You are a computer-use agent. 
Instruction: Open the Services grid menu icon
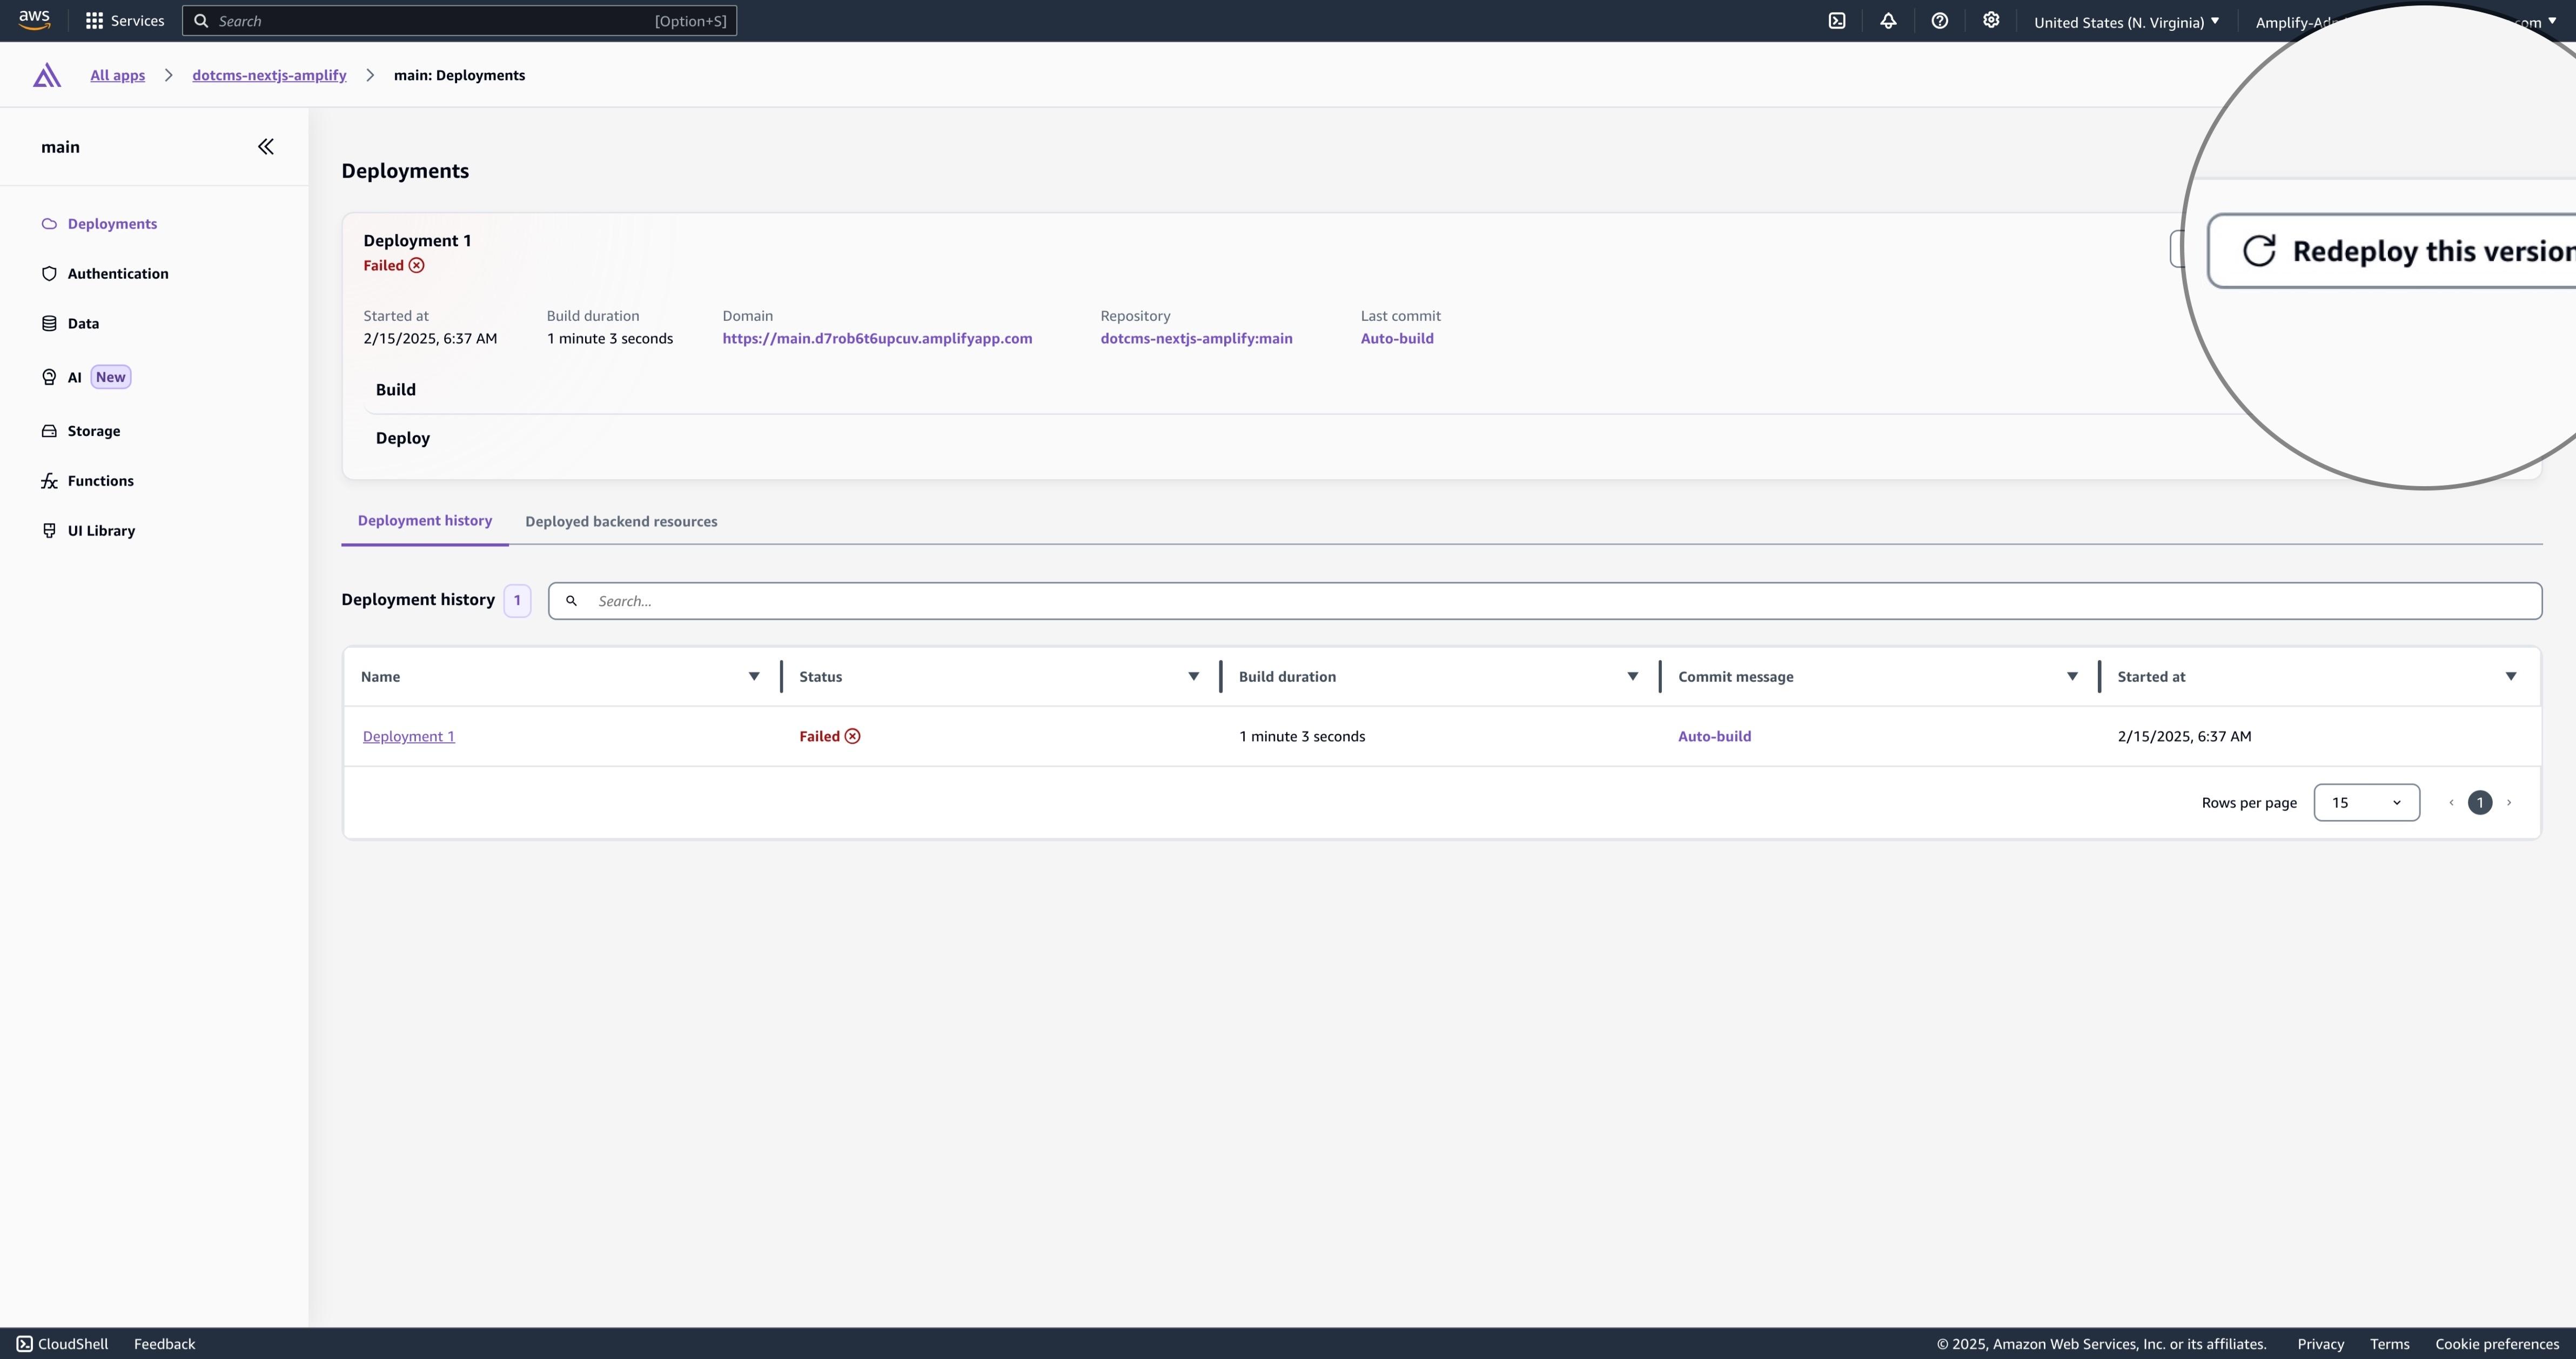93,20
